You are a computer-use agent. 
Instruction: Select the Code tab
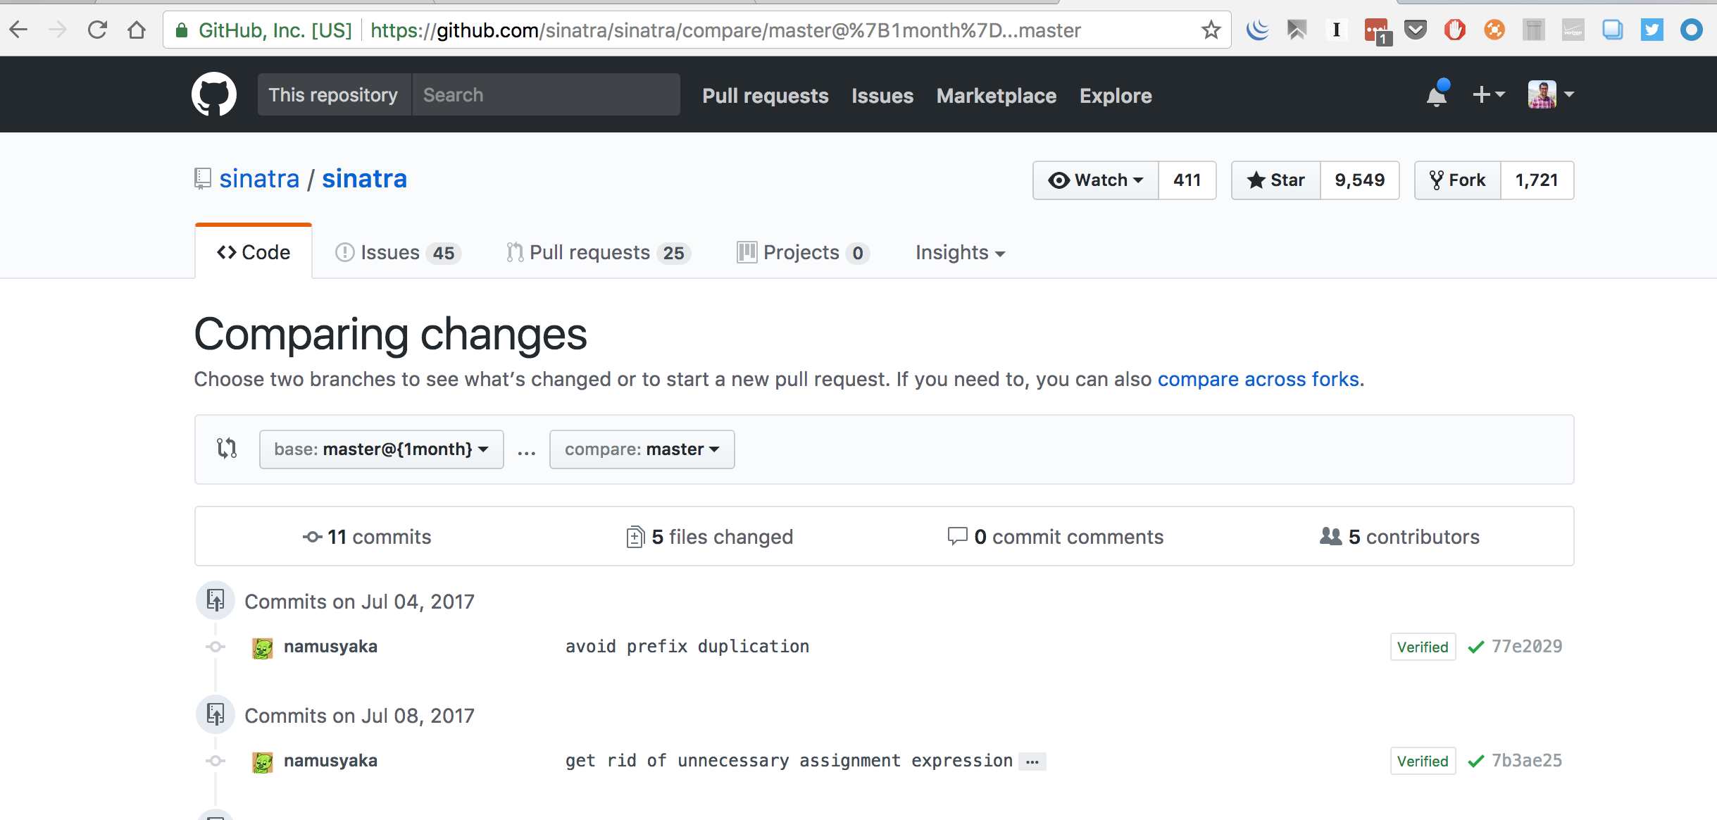[254, 252]
